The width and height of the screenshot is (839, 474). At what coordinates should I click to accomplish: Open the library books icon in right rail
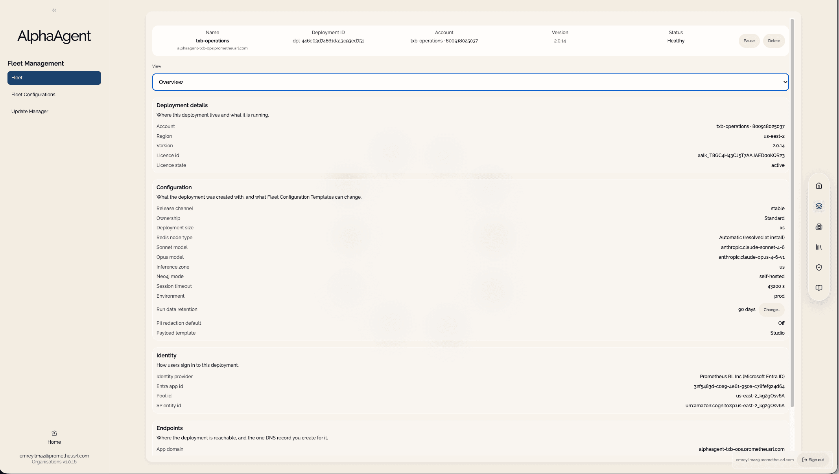point(819,247)
